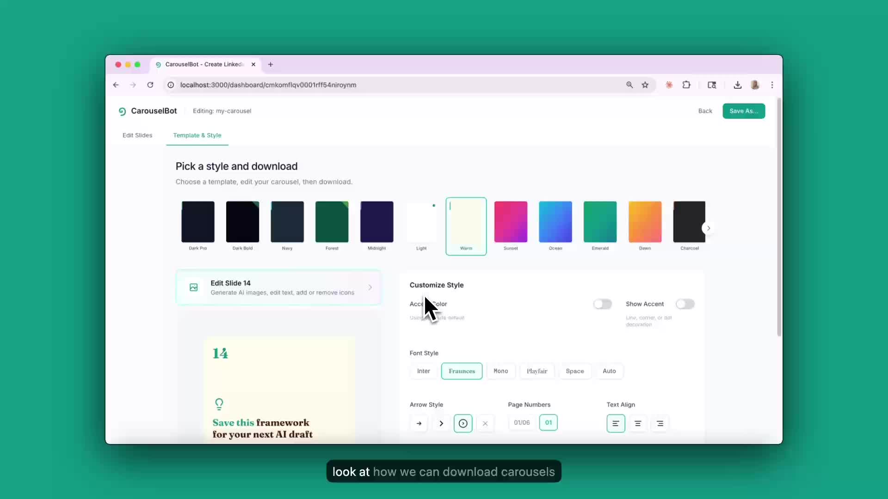Image resolution: width=888 pixels, height=499 pixels.
Task: Select the circled arrow style icon
Action: tap(463, 423)
